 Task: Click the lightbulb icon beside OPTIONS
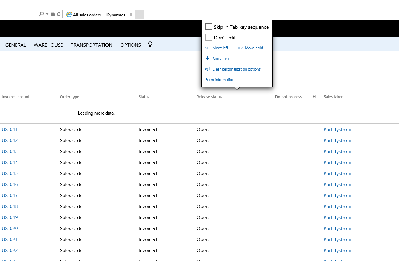150,45
